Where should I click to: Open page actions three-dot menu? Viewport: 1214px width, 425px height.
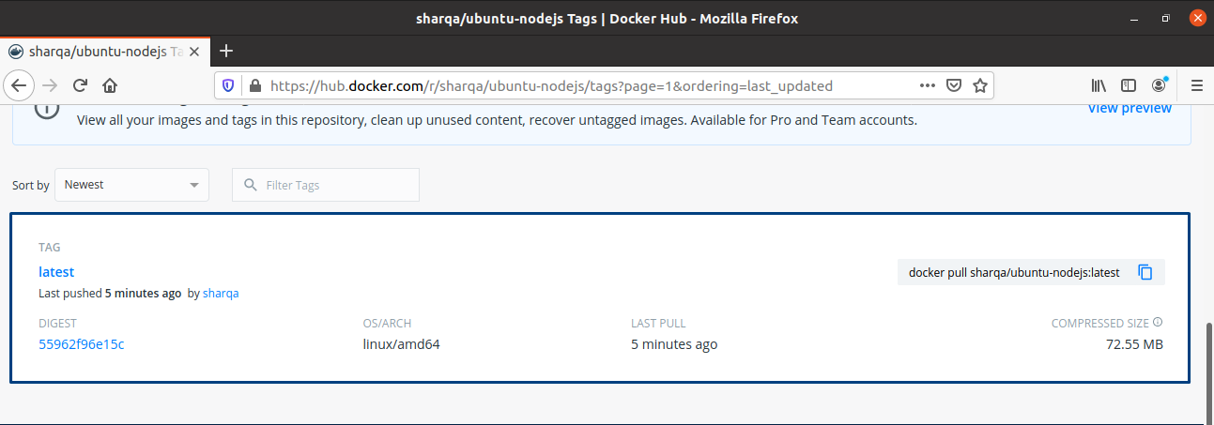(927, 85)
